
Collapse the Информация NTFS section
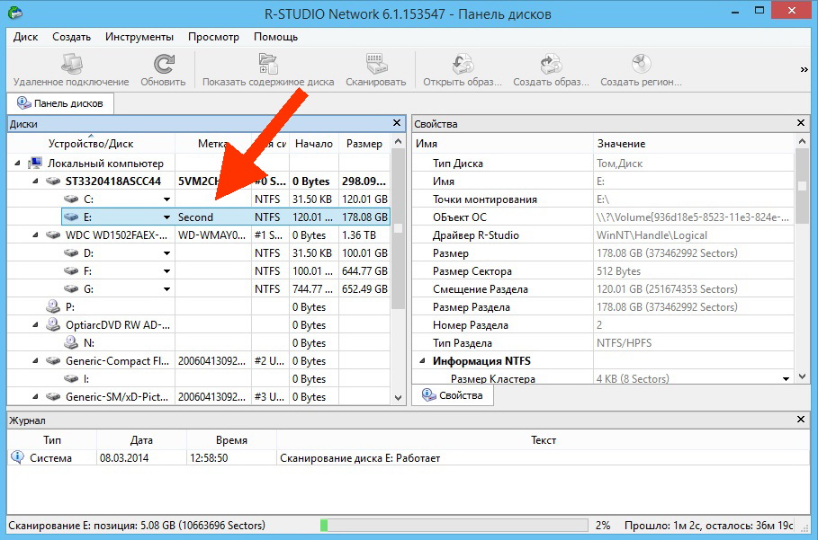(x=421, y=361)
